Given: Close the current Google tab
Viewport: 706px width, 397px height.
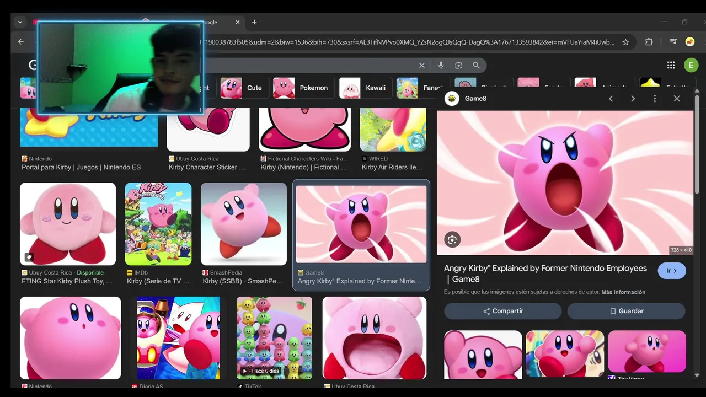Looking at the screenshot, I should (238, 22).
